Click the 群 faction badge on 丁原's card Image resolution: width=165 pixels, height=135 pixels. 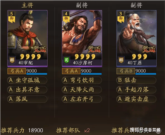[x=121, y=60]
